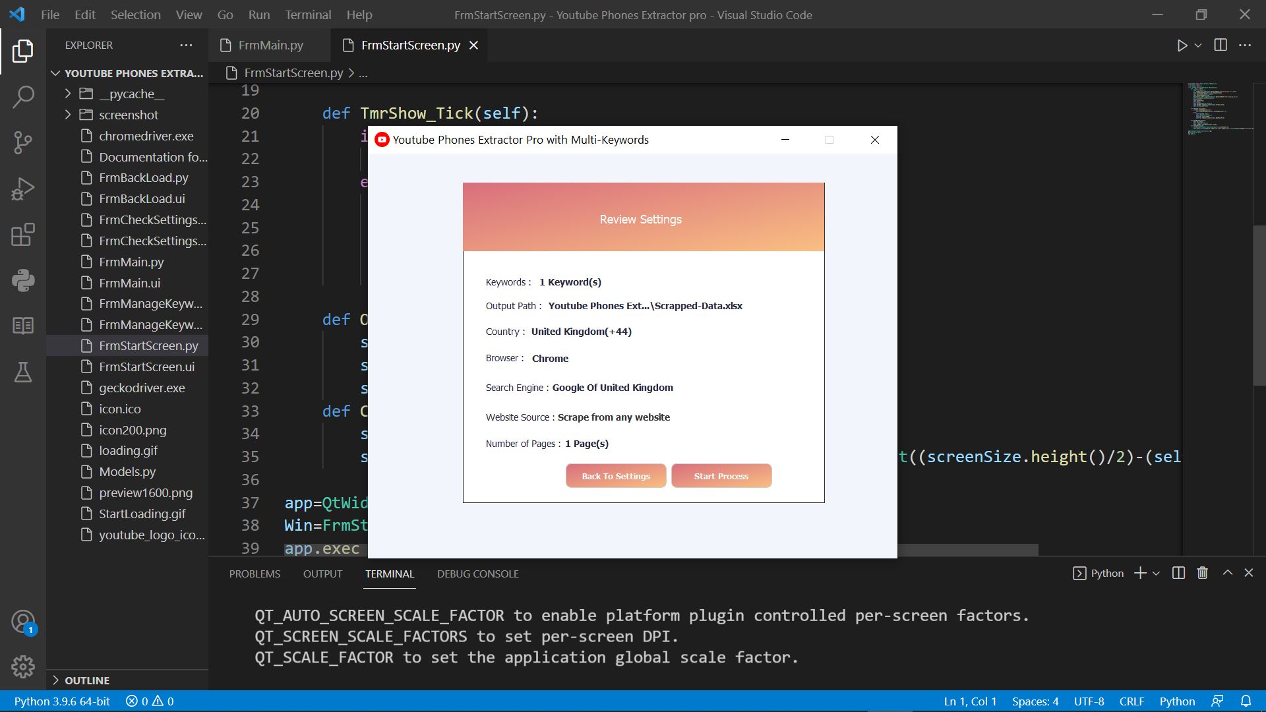Split the editor right

[1221, 45]
